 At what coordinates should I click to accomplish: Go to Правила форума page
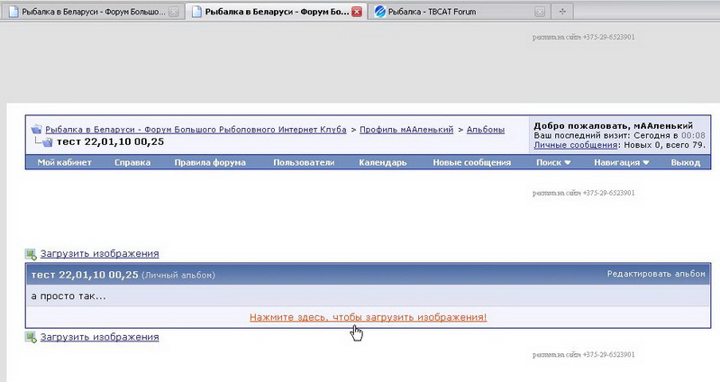211,163
